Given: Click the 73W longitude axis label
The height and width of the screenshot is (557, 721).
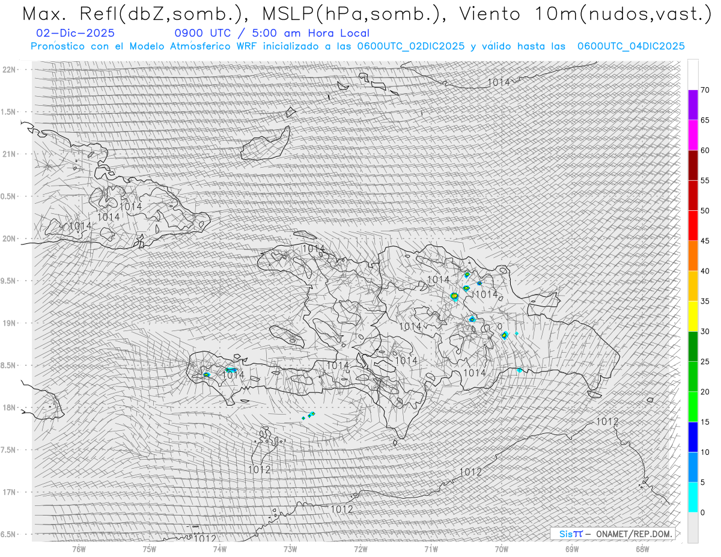Looking at the screenshot, I should tap(290, 549).
